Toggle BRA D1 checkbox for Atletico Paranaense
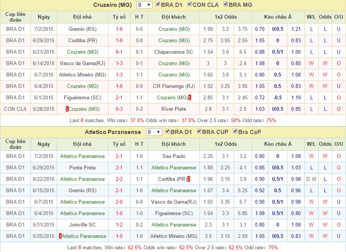The image size is (346, 252). [167, 131]
